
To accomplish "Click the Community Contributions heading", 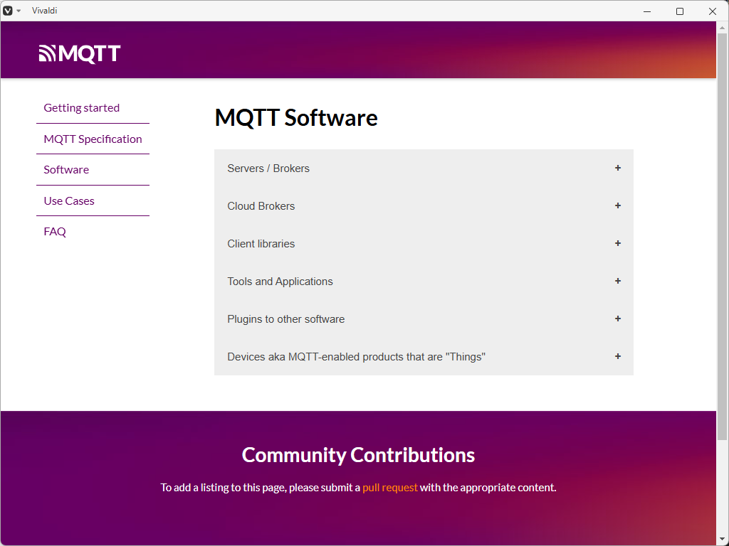I will (x=358, y=455).
